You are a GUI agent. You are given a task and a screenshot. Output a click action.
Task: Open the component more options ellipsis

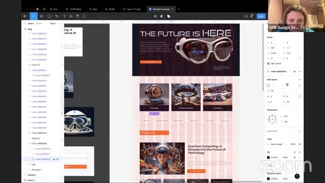point(300,72)
